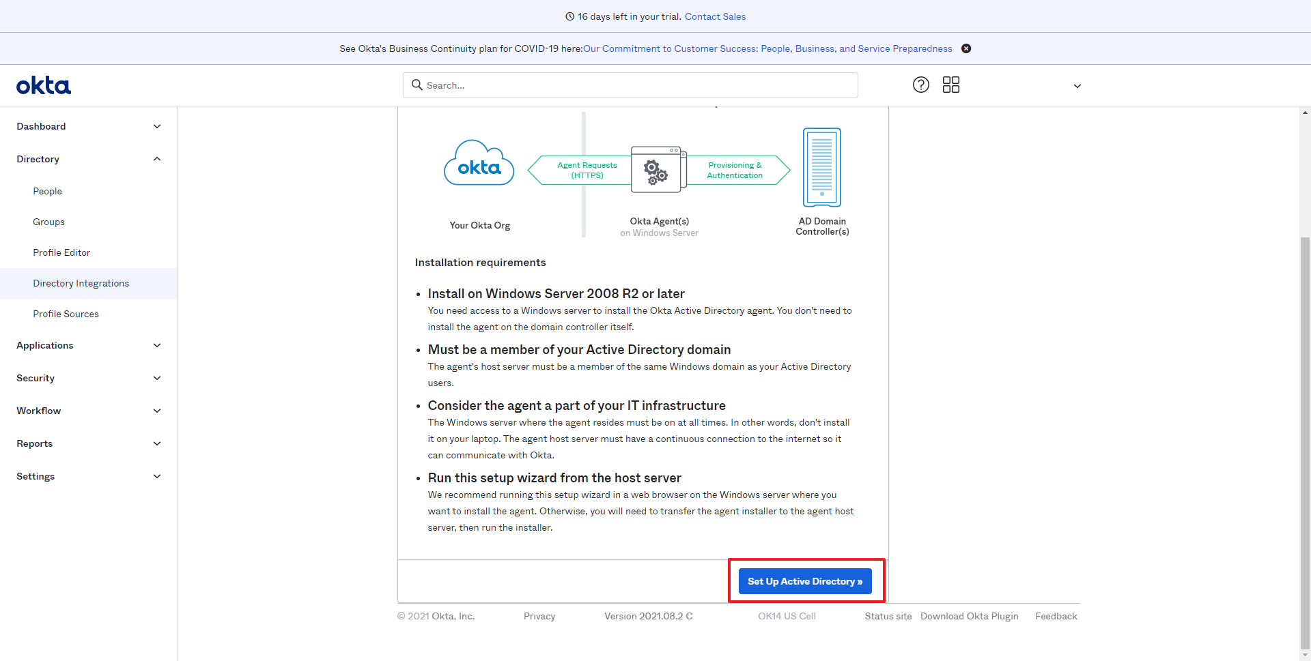Open Profile Sources in the sidebar
Screen dimensions: 1311x661
point(66,314)
